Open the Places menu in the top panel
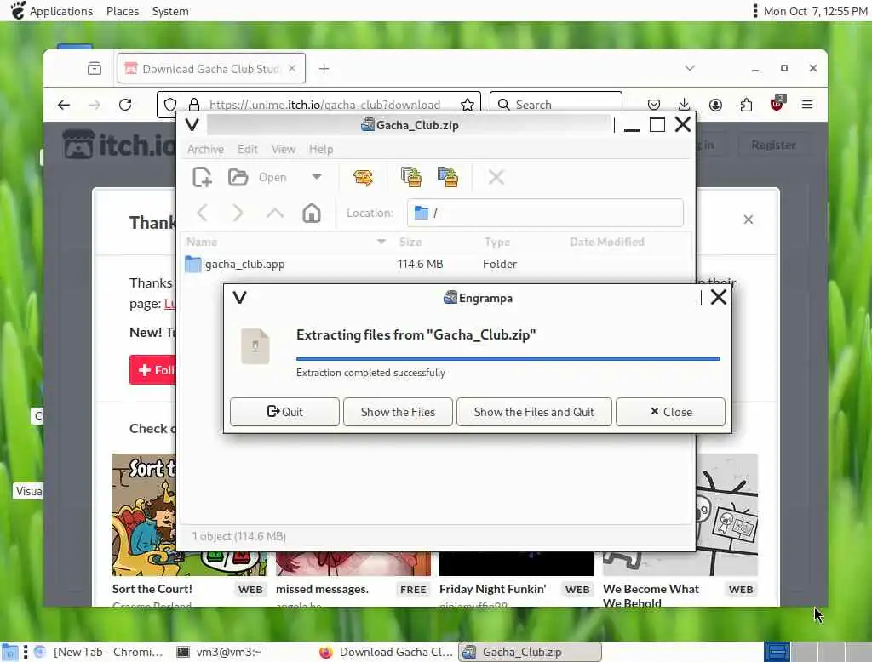This screenshot has height=662, width=872. pos(123,11)
